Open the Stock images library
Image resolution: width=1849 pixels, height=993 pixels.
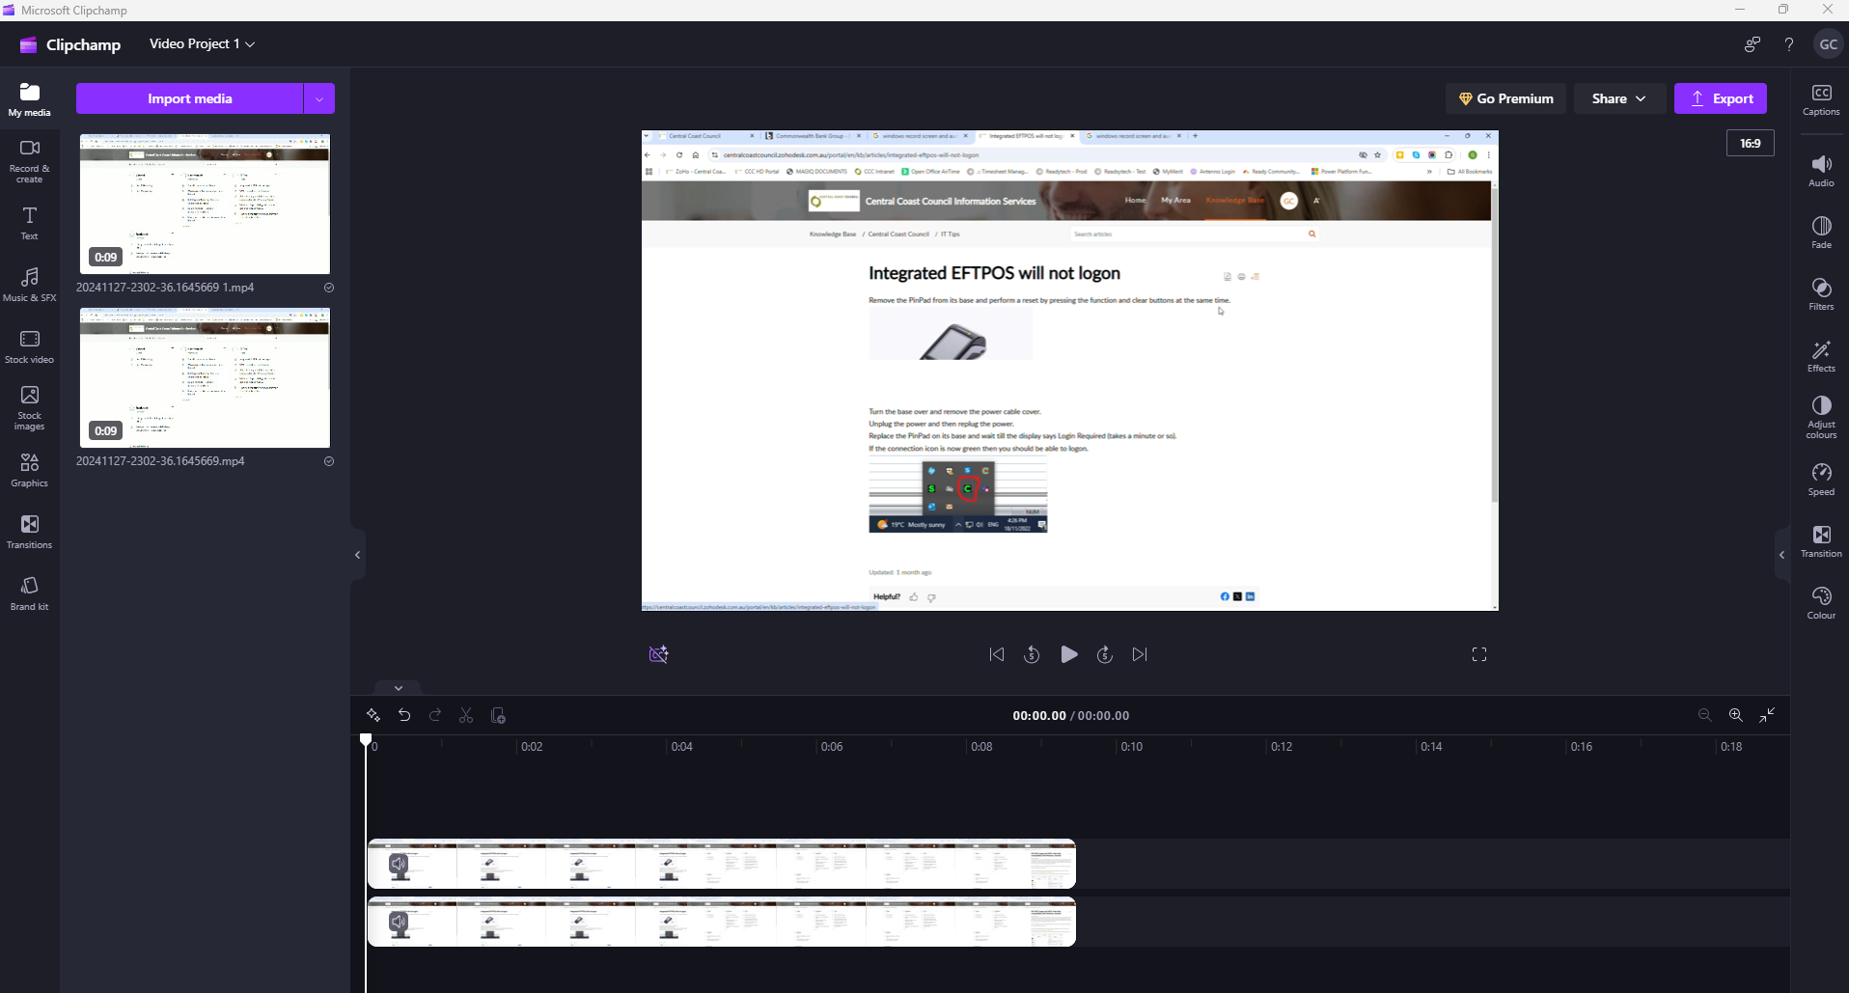(30, 408)
